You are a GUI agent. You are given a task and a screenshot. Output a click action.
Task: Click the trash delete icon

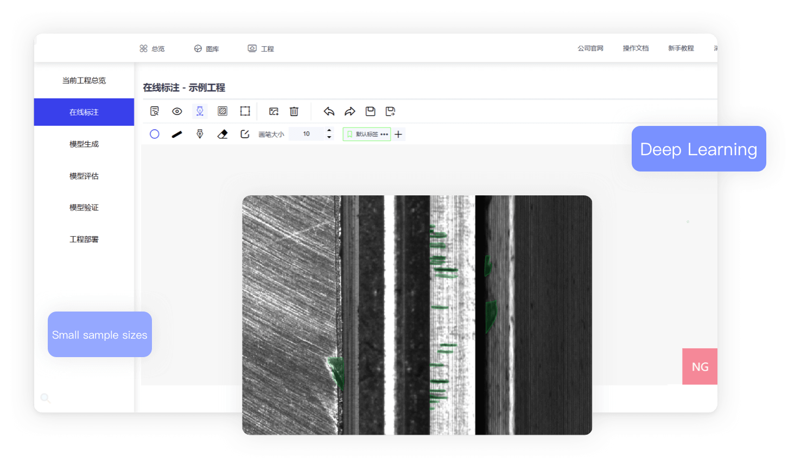[x=294, y=111]
